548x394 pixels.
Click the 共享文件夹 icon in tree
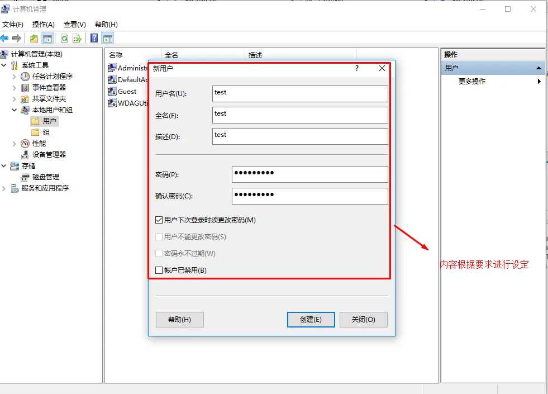pos(25,99)
